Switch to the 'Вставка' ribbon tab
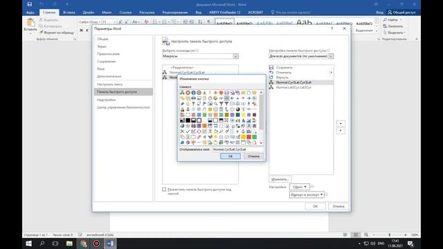The height and width of the screenshot is (249, 443). pos(69,12)
